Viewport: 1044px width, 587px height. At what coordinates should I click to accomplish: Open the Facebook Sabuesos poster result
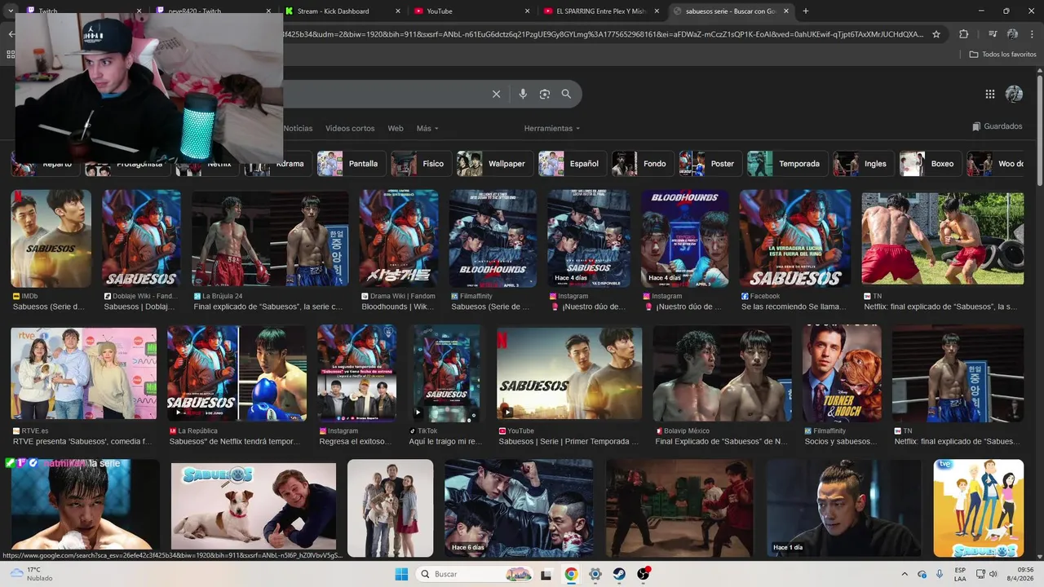click(x=795, y=239)
